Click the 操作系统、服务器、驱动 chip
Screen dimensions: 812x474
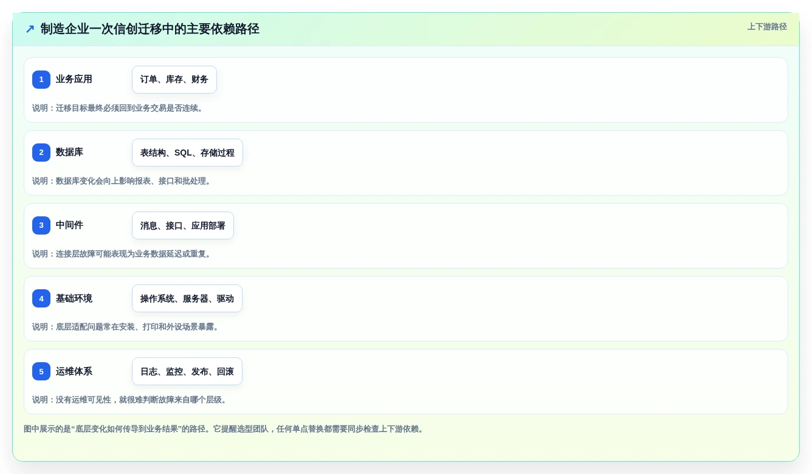click(187, 298)
